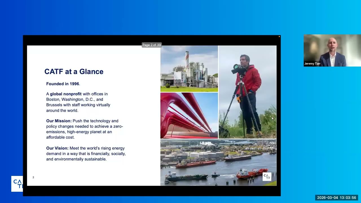Click the CATF watermark on the harbor photo
Screen dimensions: 361x203
click(x=267, y=177)
